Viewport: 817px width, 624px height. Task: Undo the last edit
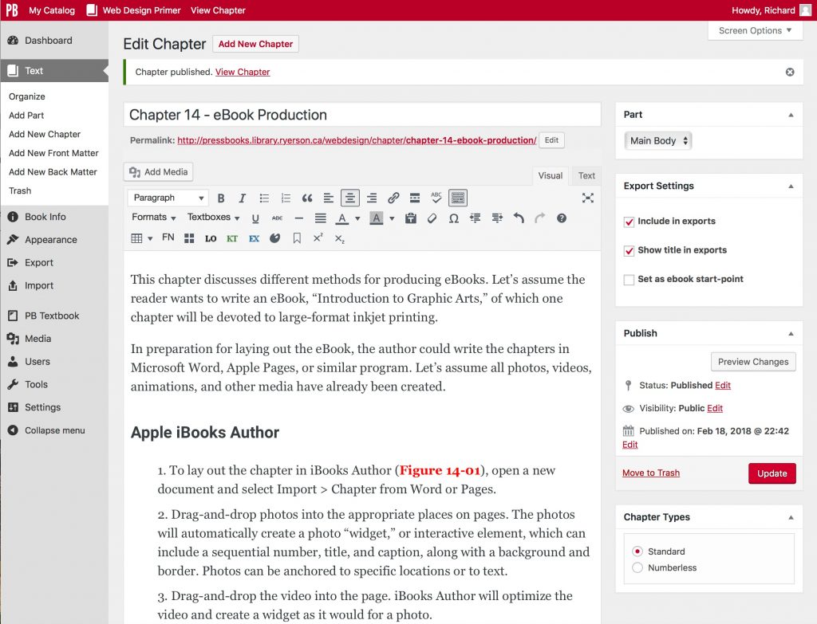[519, 218]
